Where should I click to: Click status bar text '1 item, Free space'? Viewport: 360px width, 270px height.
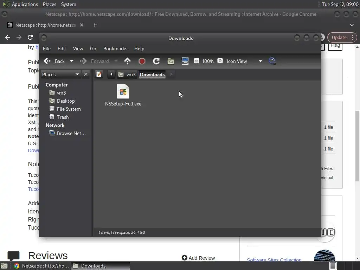click(122, 233)
